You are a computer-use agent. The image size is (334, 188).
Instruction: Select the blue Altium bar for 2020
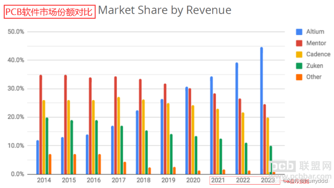187,130
